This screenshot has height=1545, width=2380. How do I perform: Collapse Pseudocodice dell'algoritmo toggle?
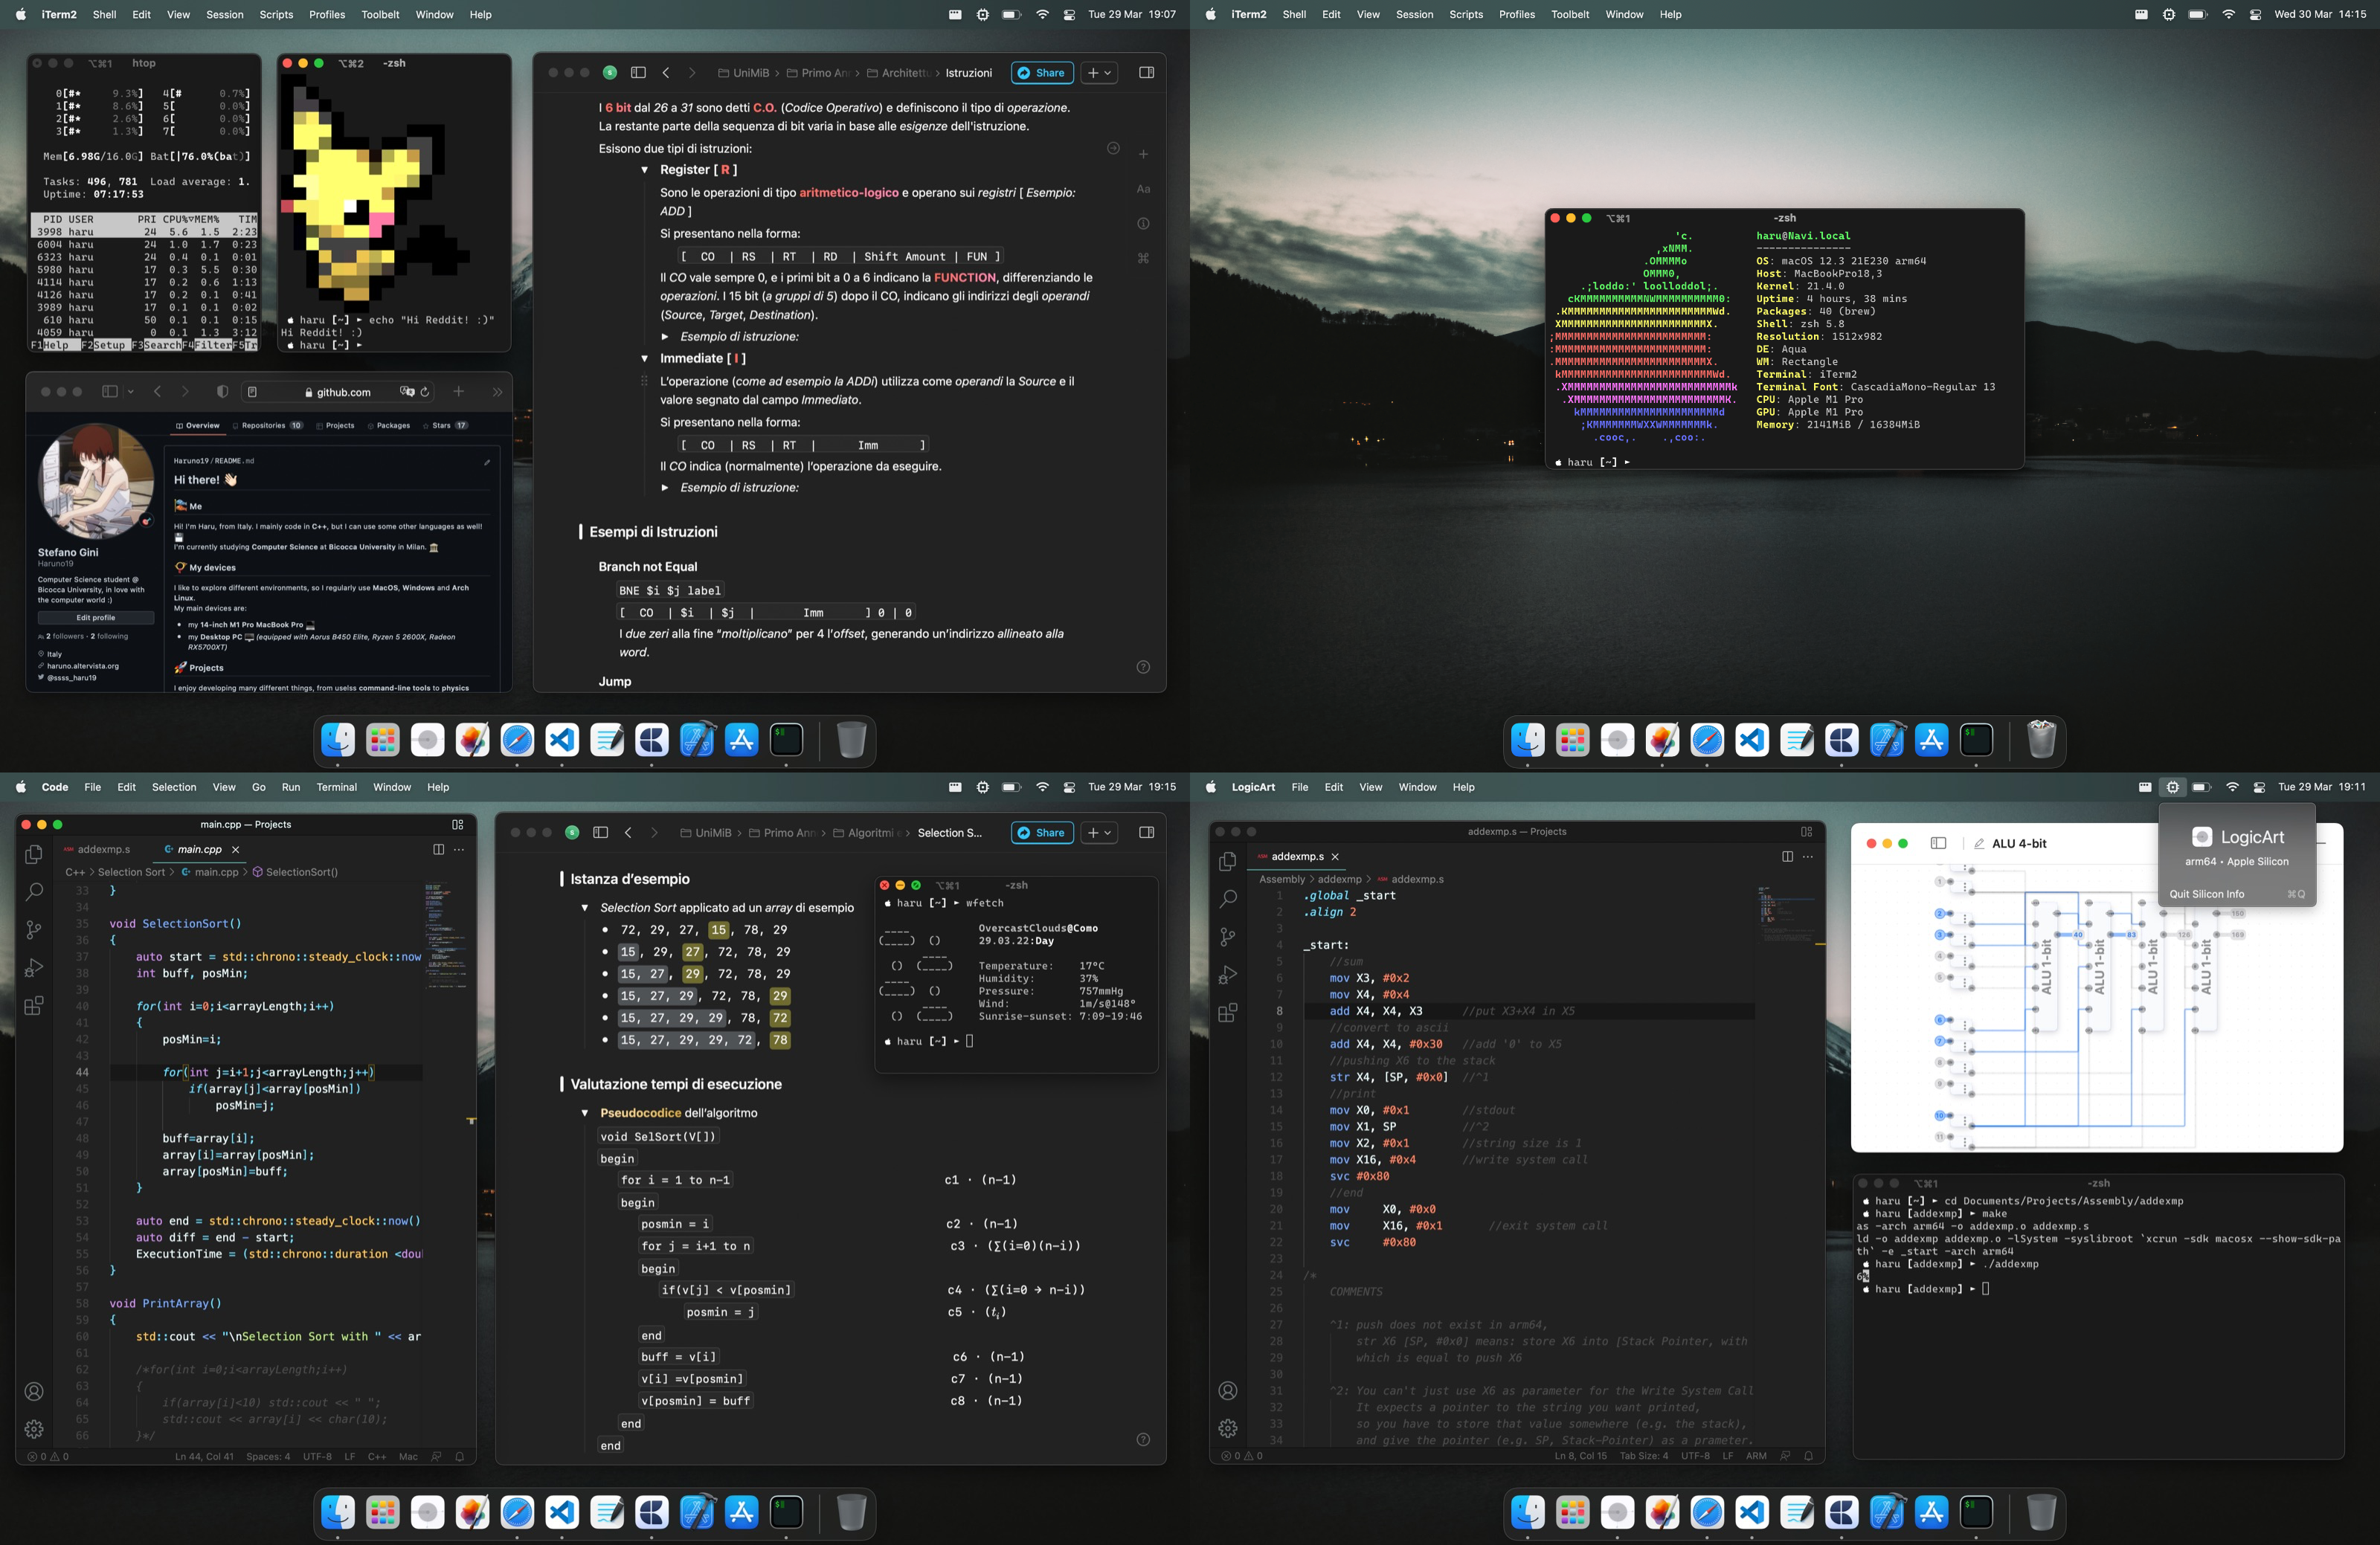click(x=585, y=1113)
